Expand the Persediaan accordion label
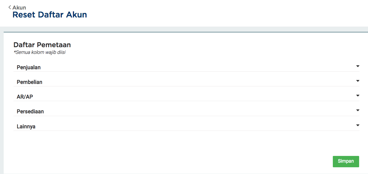Image resolution: width=368 pixels, height=174 pixels. click(x=30, y=112)
